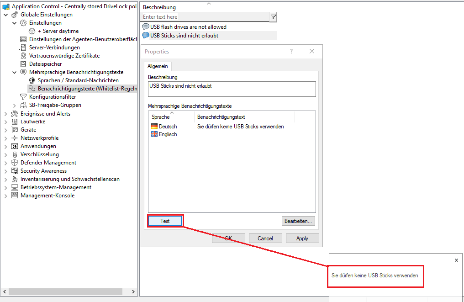Expand the Ereignisse und Alerts node
Viewport: 464px width, 302px height.
click(x=5, y=114)
